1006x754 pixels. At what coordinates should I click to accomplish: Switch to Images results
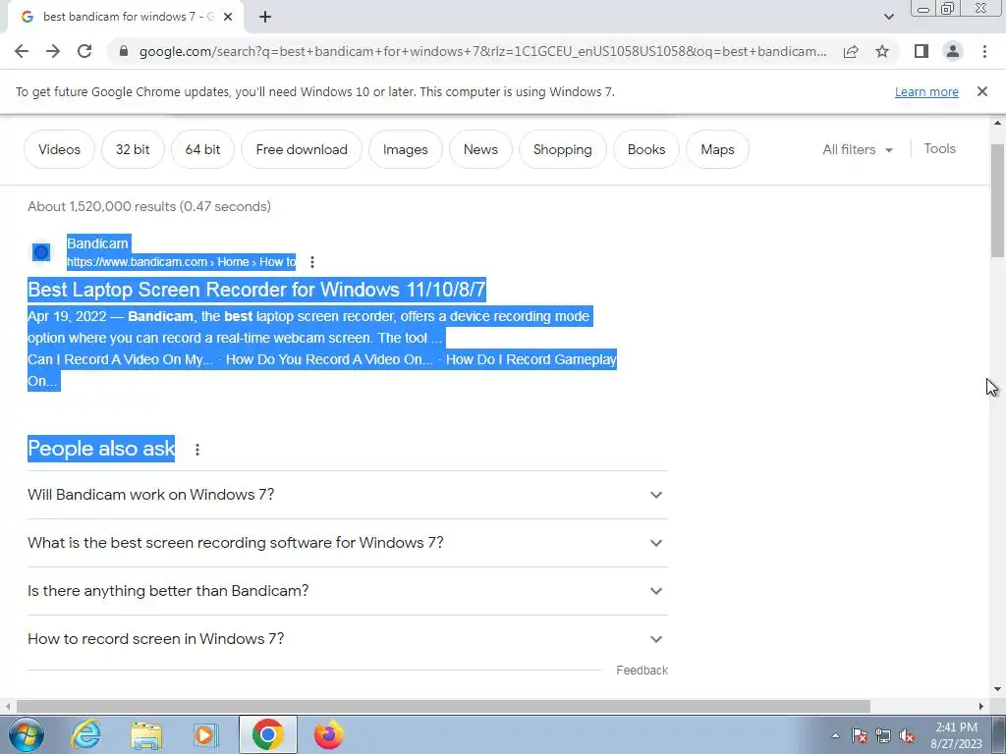click(406, 149)
